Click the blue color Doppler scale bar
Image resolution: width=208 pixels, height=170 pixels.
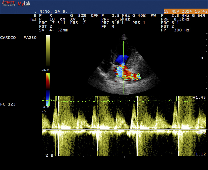click(48, 98)
